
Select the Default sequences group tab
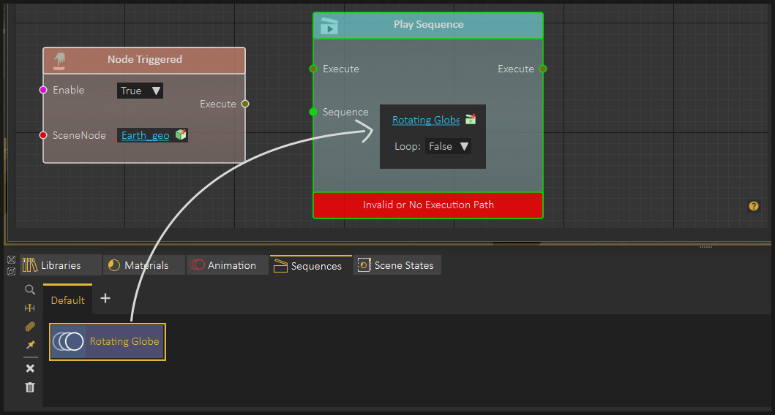point(68,300)
